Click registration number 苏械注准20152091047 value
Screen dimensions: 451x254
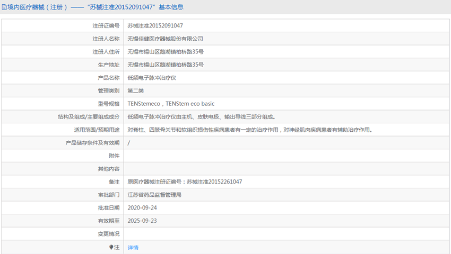(x=155, y=25)
